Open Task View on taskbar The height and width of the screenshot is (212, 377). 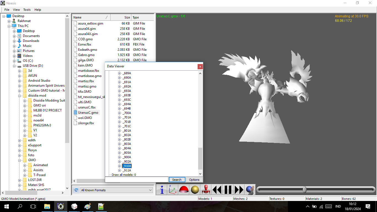click(x=33, y=206)
